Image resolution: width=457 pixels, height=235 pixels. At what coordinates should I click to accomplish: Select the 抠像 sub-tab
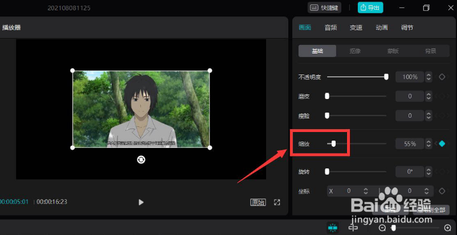[x=355, y=51]
